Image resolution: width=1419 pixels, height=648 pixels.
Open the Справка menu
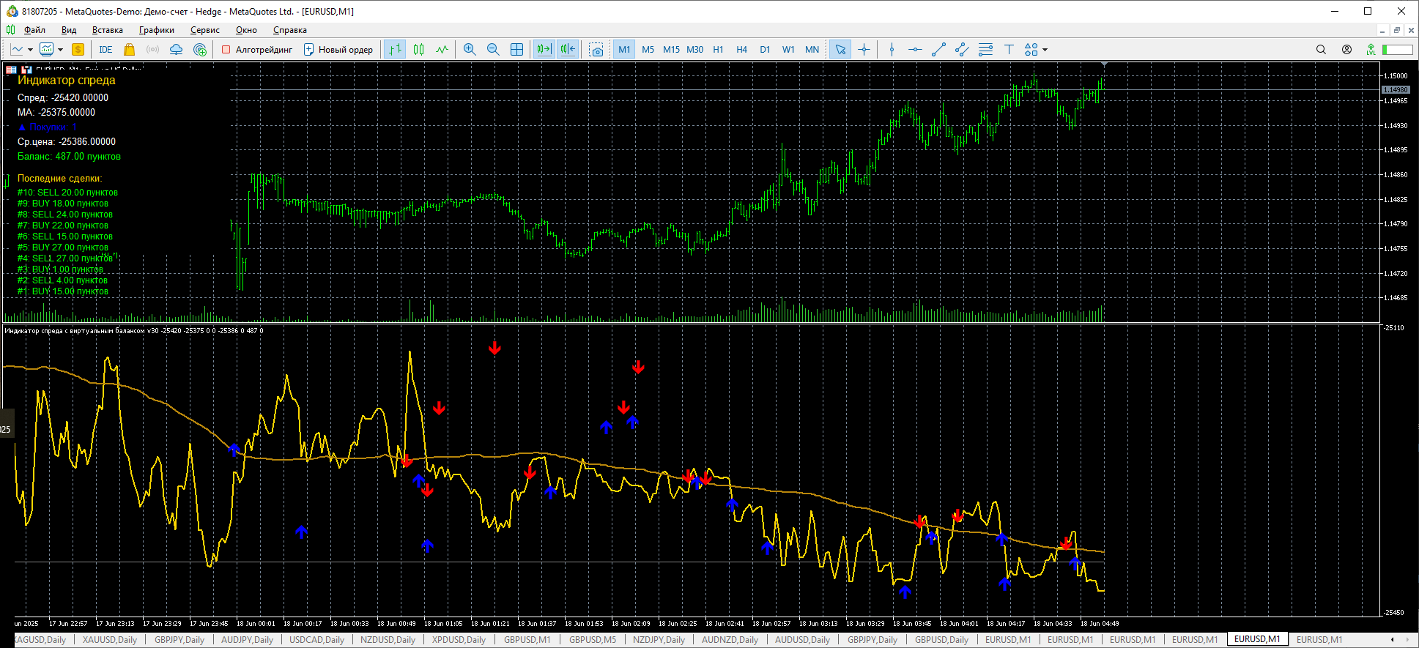click(290, 30)
